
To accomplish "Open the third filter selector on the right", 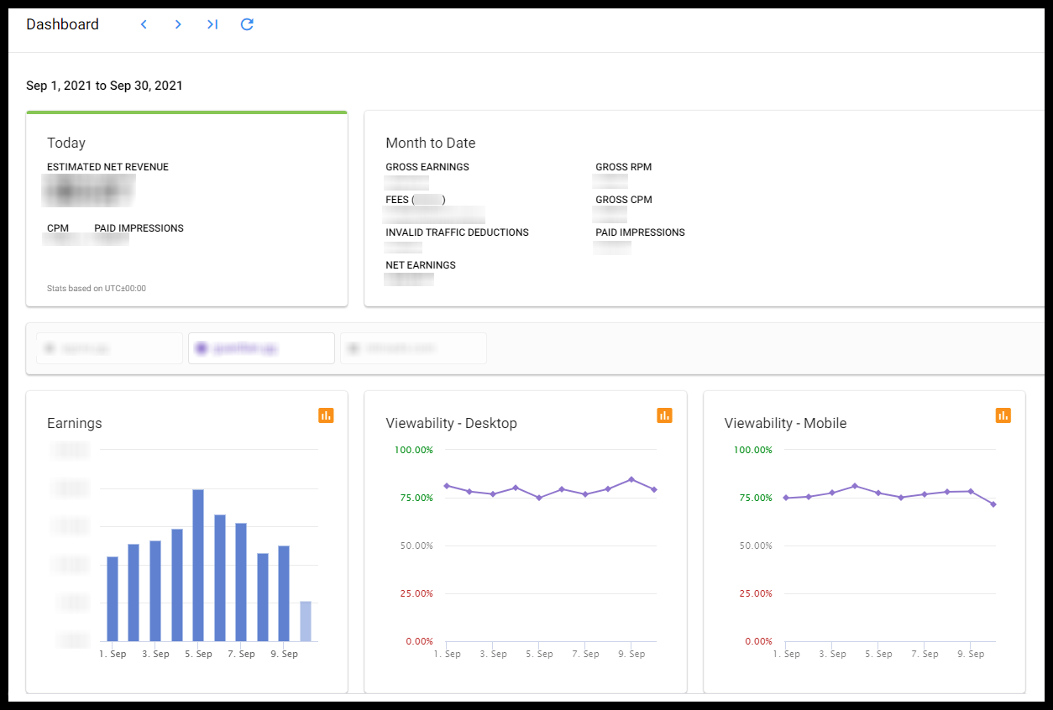I will point(412,347).
